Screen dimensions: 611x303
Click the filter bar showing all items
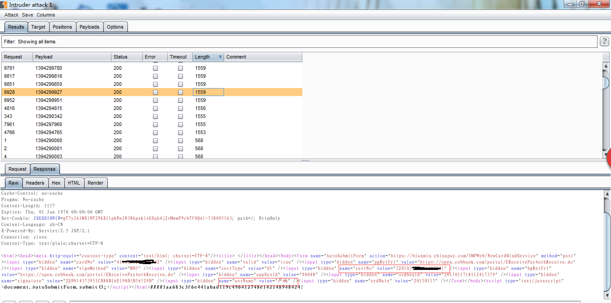[x=300, y=42]
